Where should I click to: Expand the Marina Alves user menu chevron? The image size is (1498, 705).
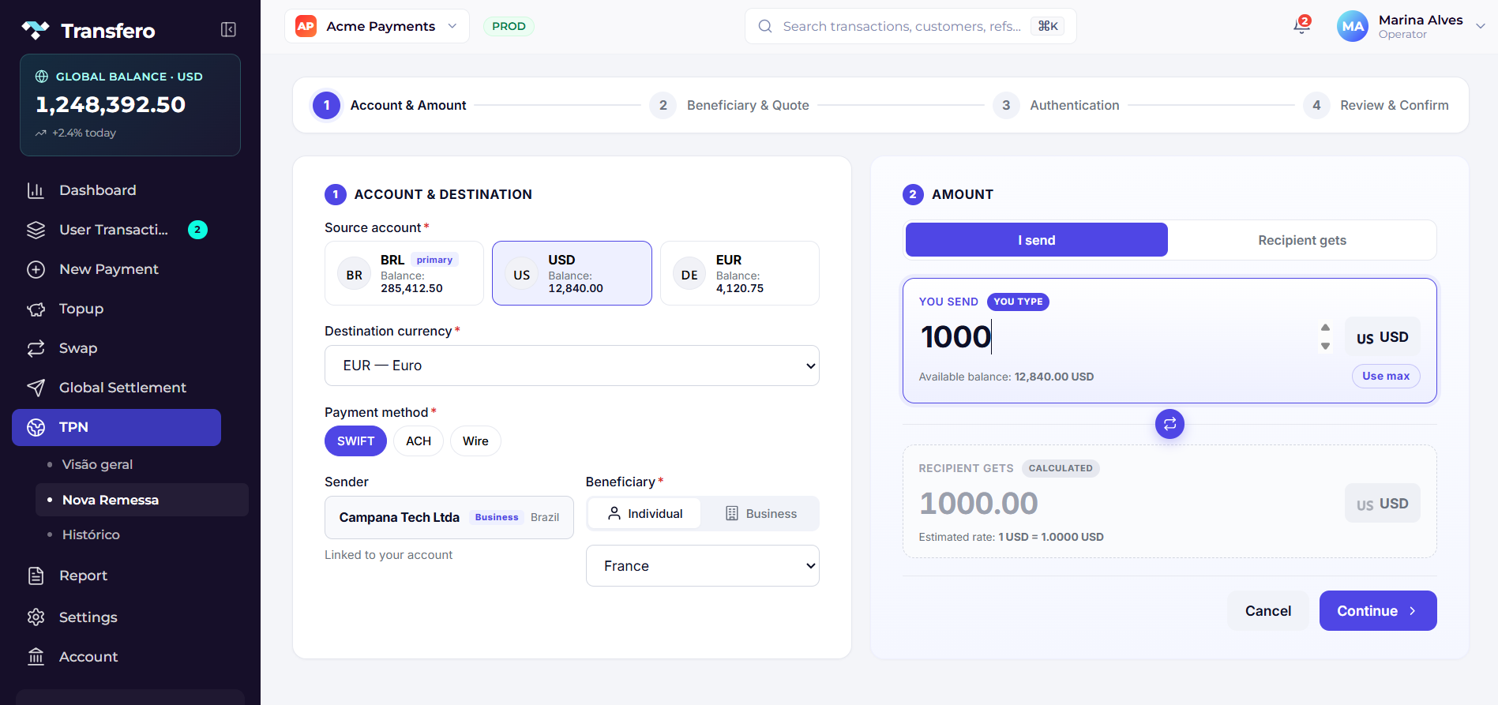(x=1481, y=26)
